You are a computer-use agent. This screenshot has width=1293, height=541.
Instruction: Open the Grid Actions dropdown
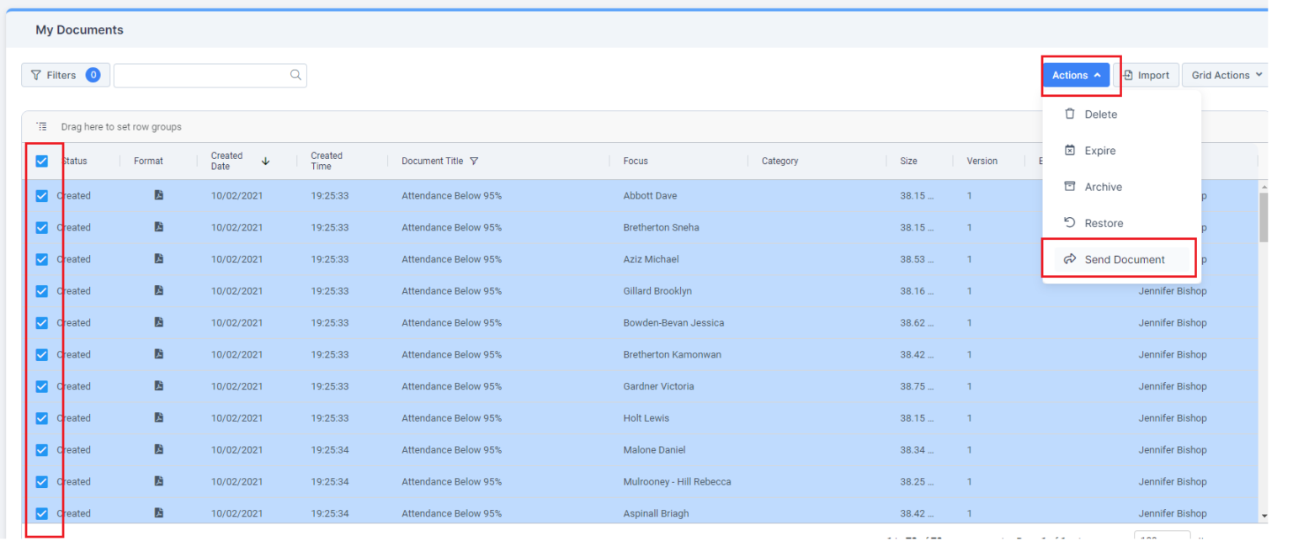[x=1225, y=75]
